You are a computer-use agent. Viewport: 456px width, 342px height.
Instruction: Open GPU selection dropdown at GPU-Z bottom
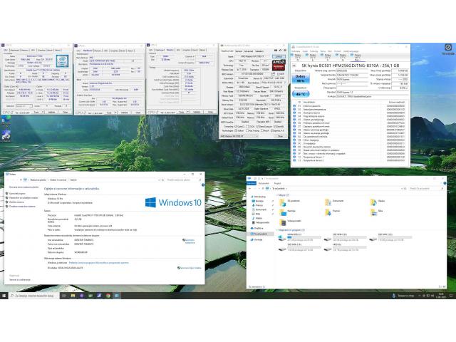pyautogui.click(x=239, y=136)
